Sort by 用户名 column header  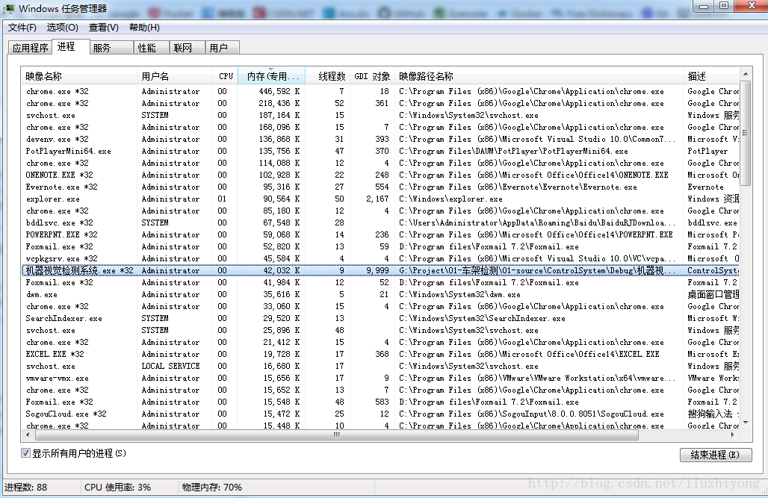pos(175,76)
